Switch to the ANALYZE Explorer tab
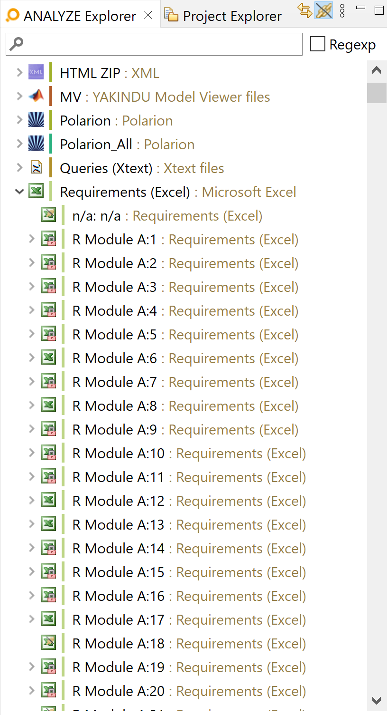387x715 pixels. pyautogui.click(x=80, y=16)
